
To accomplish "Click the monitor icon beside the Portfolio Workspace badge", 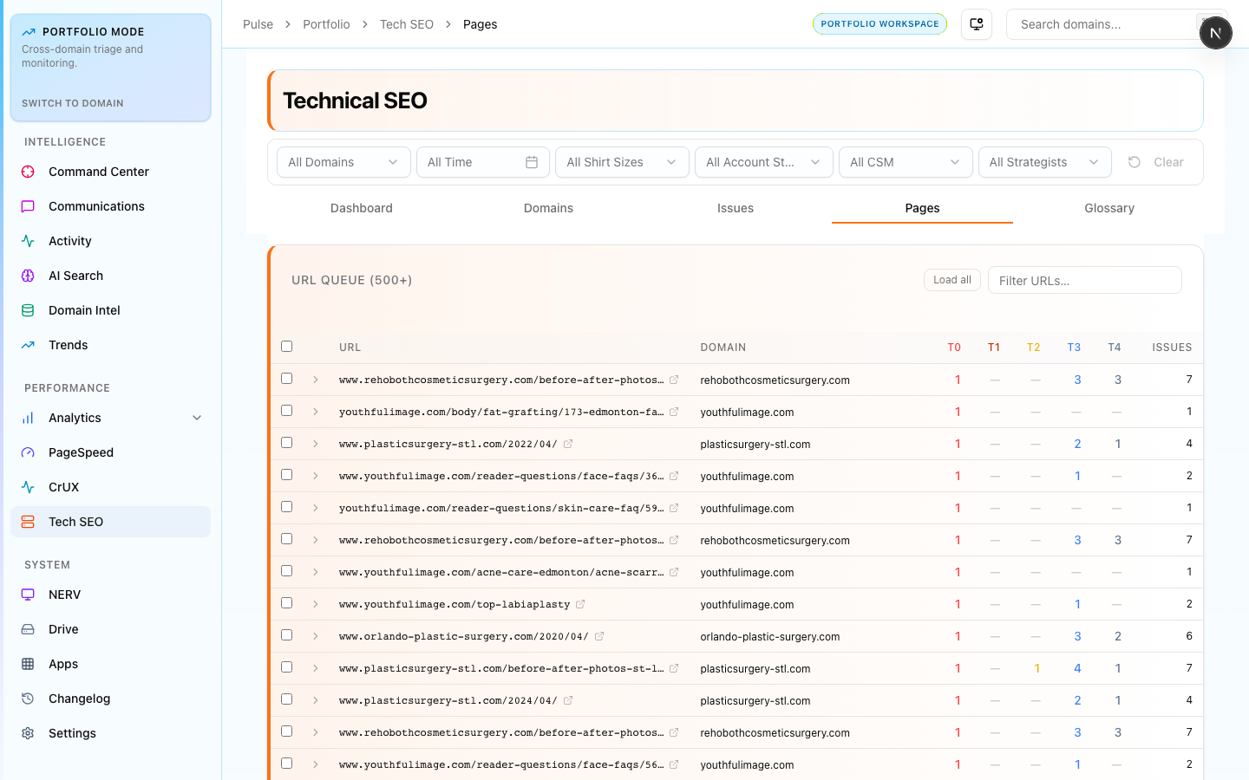I will click(977, 24).
